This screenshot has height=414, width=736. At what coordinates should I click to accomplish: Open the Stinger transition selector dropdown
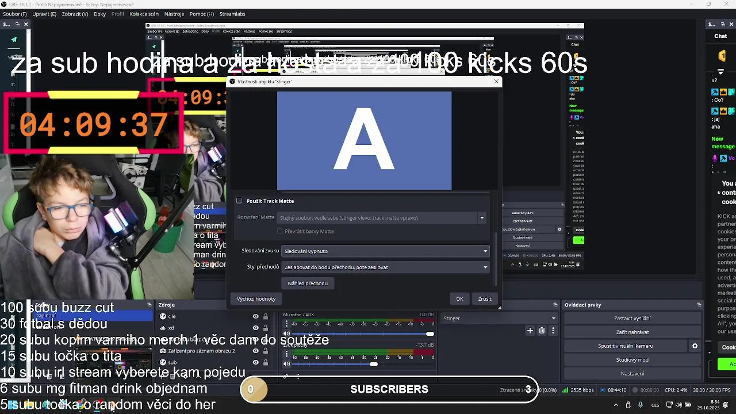pos(499,318)
